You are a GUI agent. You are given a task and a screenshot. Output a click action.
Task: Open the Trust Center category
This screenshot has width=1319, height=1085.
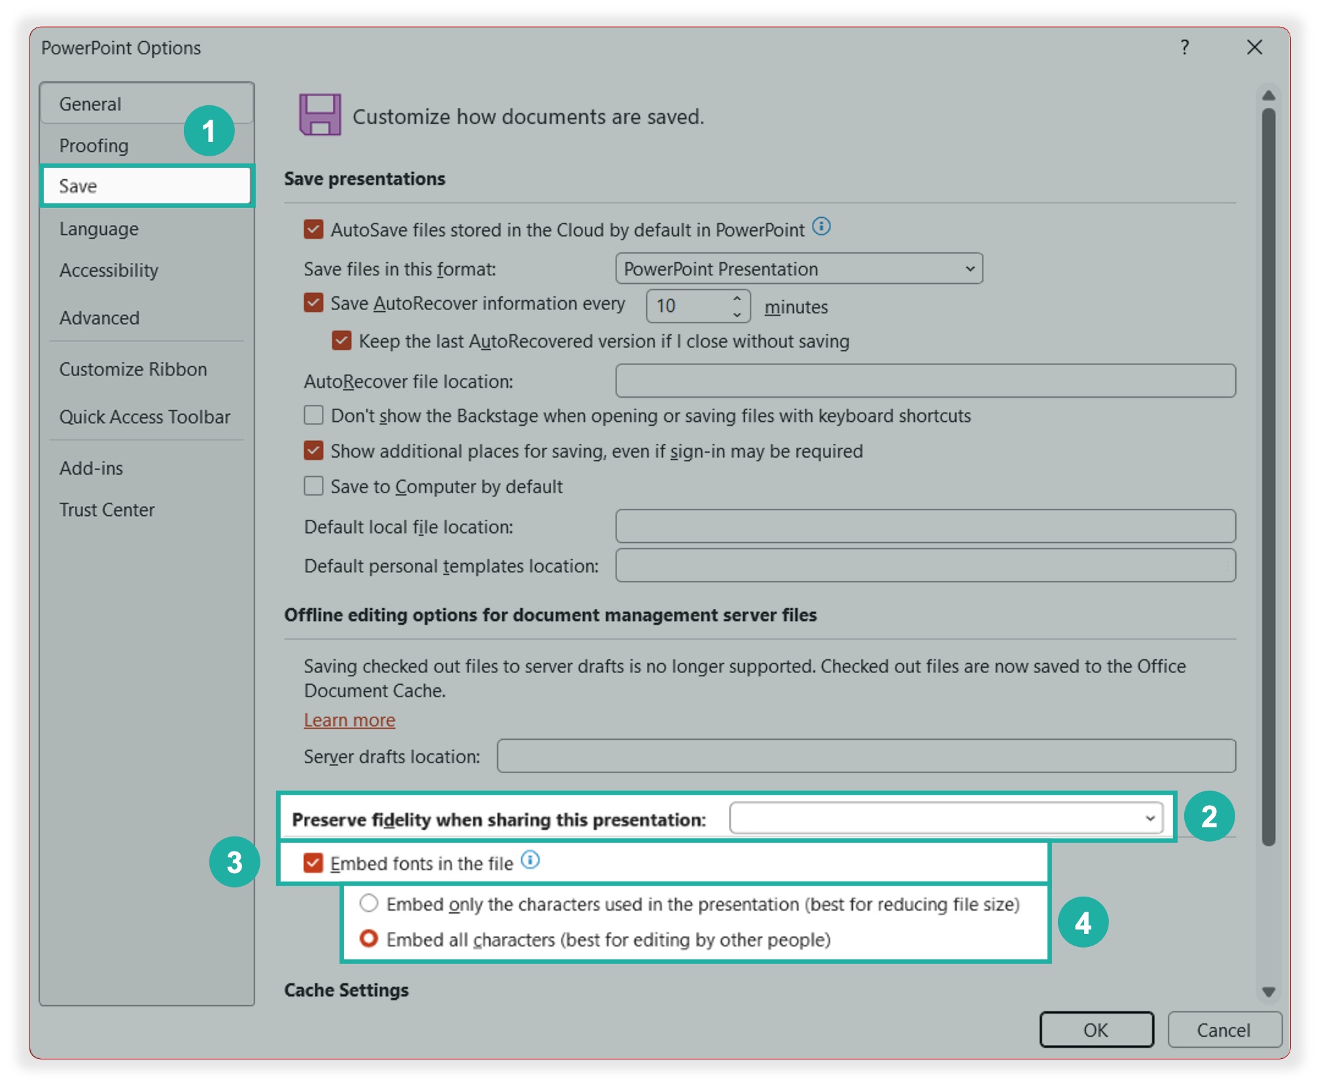click(x=147, y=509)
